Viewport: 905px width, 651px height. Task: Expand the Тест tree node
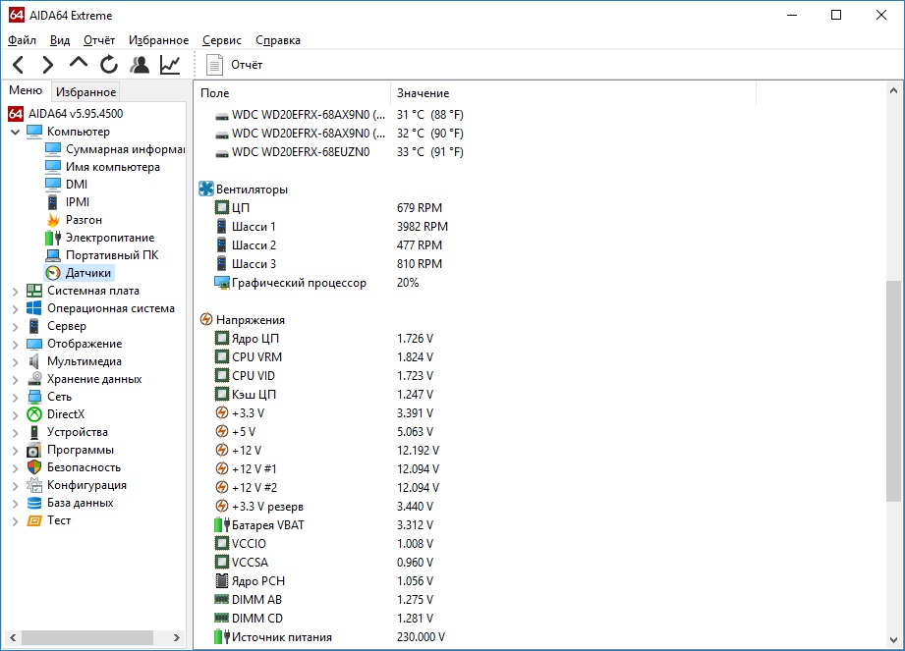click(x=16, y=521)
